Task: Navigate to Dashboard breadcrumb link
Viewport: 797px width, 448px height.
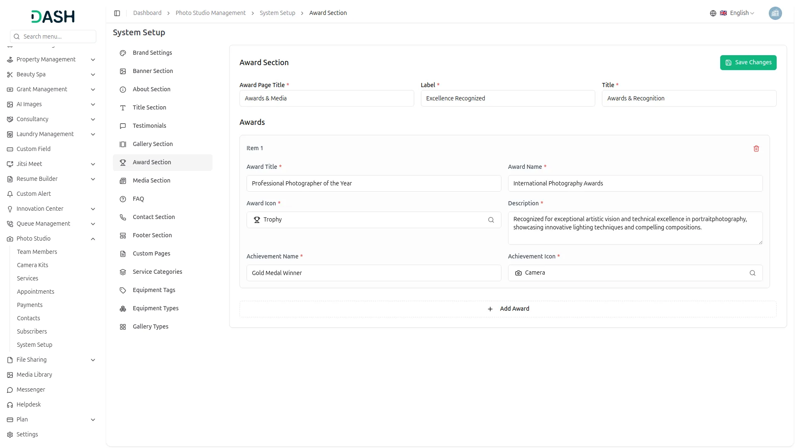Action: tap(147, 13)
